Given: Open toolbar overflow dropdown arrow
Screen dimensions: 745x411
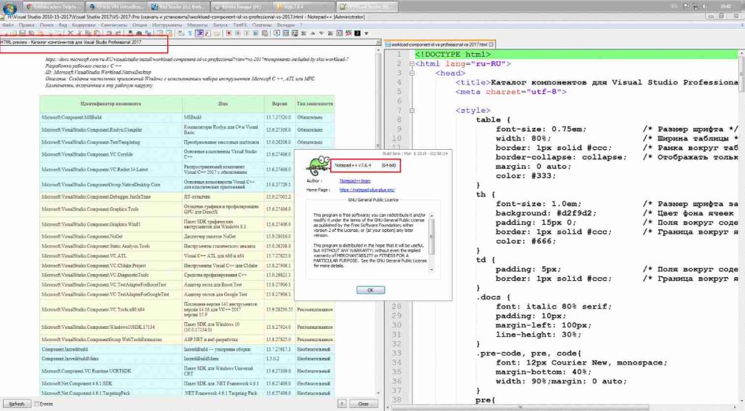Looking at the screenshot, I should pos(367,33).
